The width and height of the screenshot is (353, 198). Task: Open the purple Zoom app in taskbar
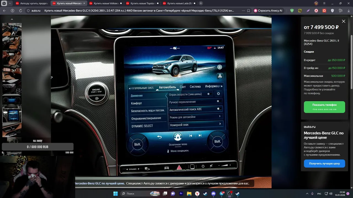click(173, 194)
